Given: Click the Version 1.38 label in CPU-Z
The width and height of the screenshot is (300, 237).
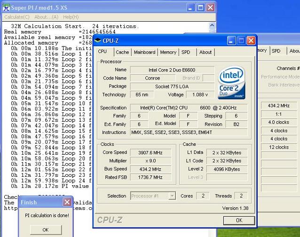Looking at the screenshot, I should (x=235, y=208).
